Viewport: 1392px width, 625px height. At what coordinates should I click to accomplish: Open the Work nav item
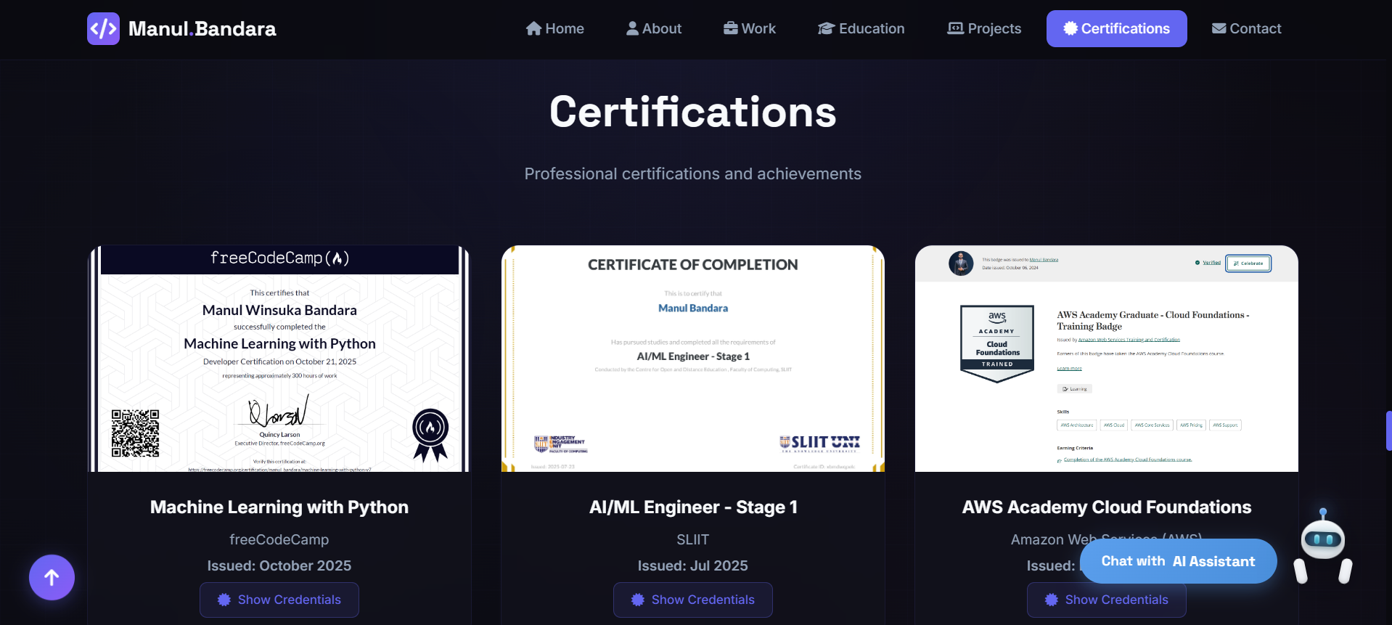click(750, 29)
